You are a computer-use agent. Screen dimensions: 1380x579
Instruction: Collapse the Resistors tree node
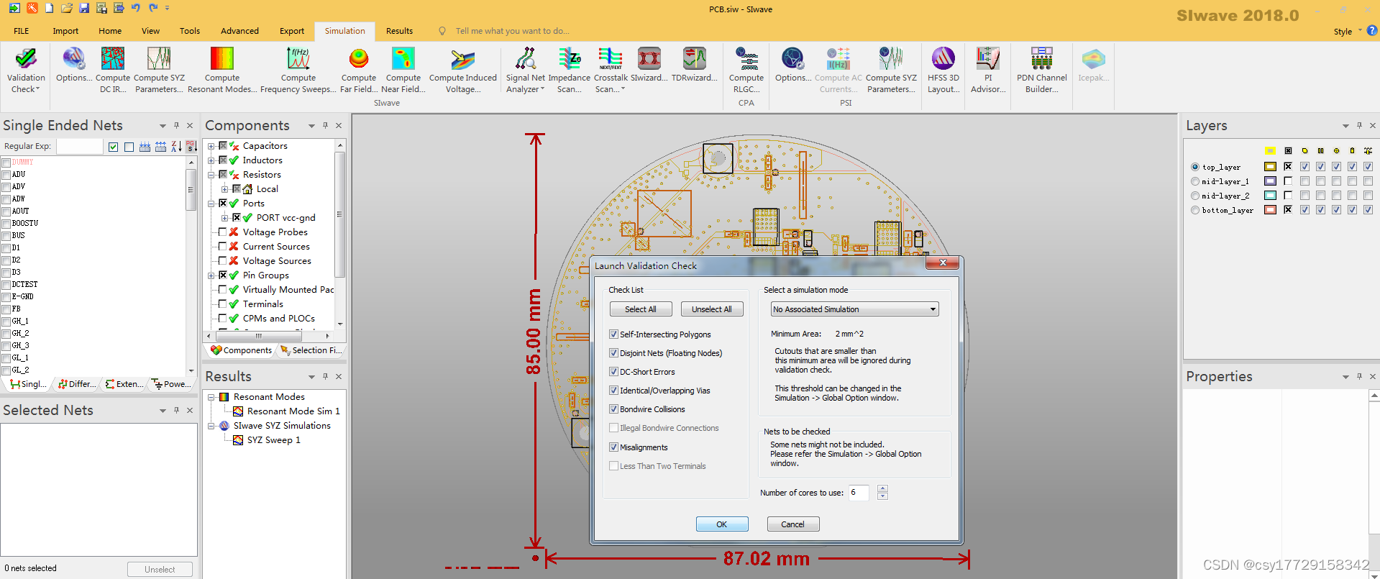pyautogui.click(x=211, y=175)
